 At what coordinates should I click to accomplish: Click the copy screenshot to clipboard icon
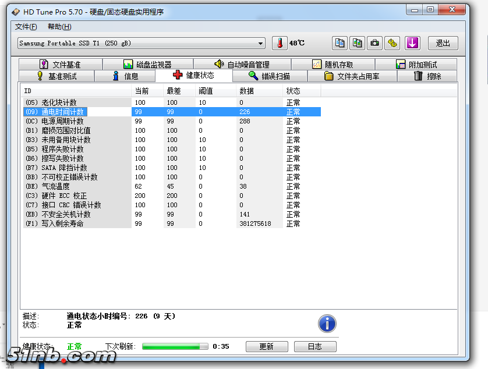tap(358, 43)
